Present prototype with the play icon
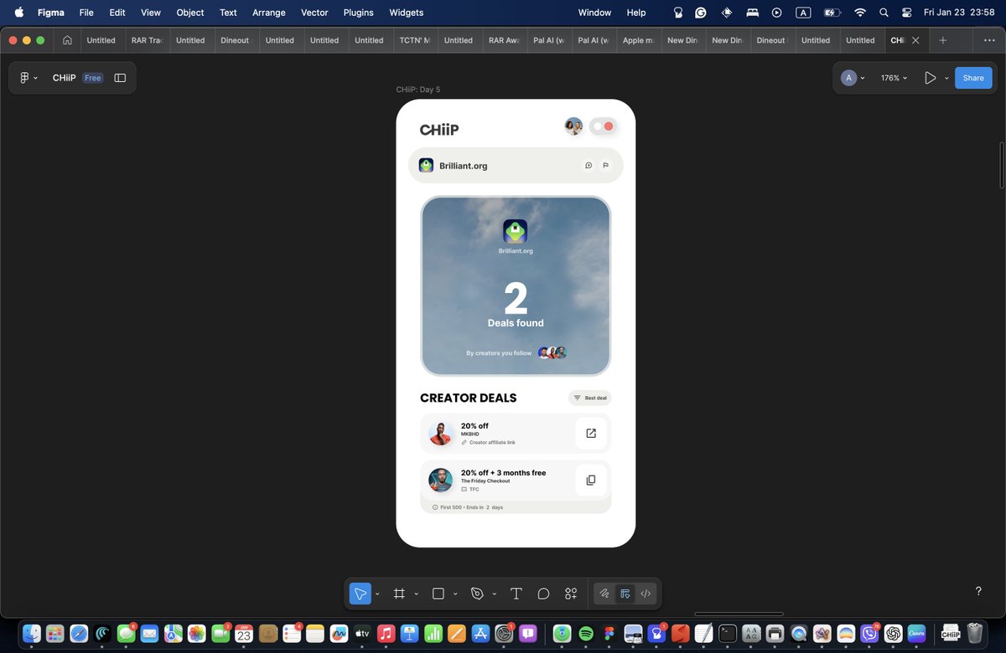Screen dimensions: 1006x653 coord(930,78)
